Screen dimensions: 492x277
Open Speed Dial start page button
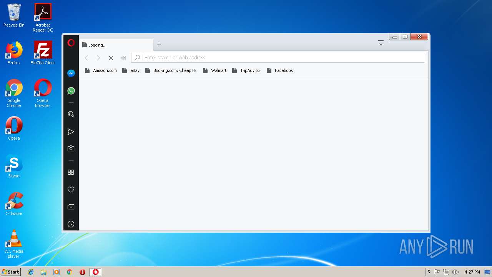(123, 58)
